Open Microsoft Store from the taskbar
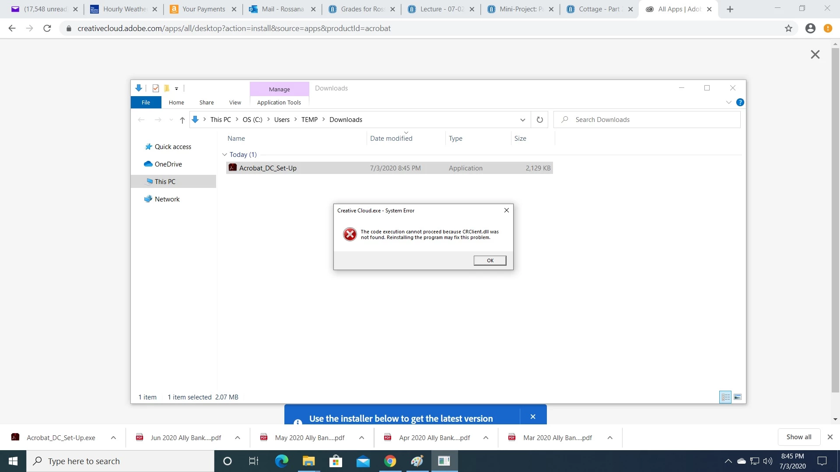 tap(336, 461)
